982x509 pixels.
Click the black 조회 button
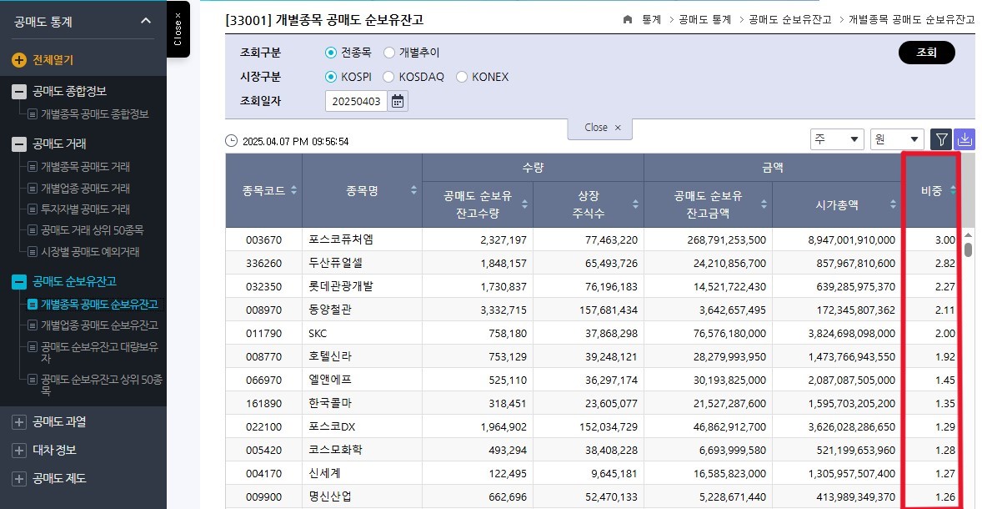tap(926, 53)
